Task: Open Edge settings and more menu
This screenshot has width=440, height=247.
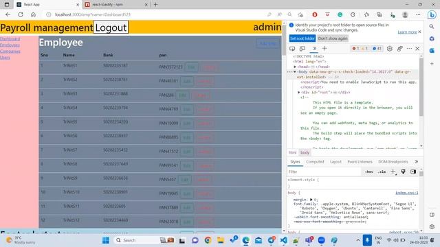Action: click(418, 14)
